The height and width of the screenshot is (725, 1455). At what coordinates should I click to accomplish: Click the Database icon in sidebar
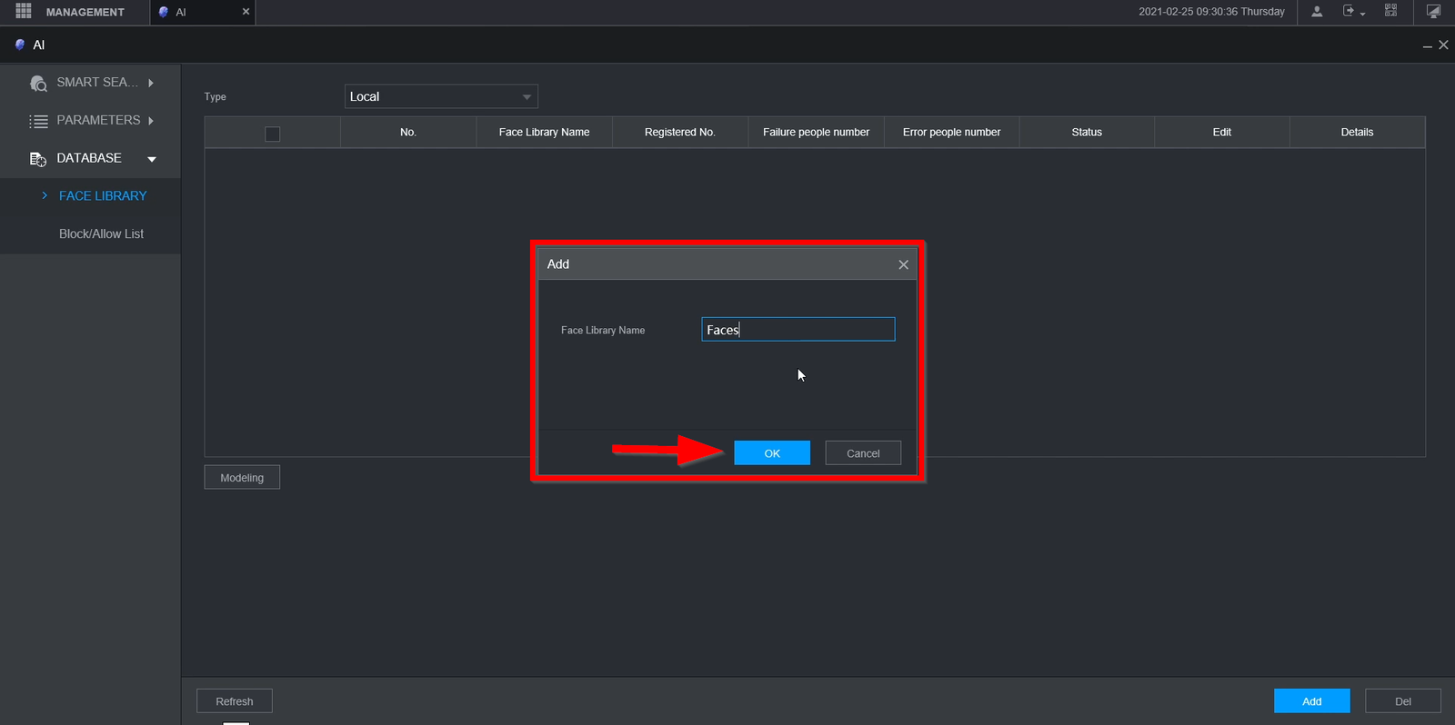38,159
